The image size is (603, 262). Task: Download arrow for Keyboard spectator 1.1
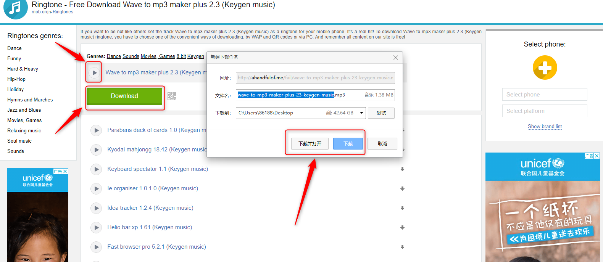tap(402, 169)
